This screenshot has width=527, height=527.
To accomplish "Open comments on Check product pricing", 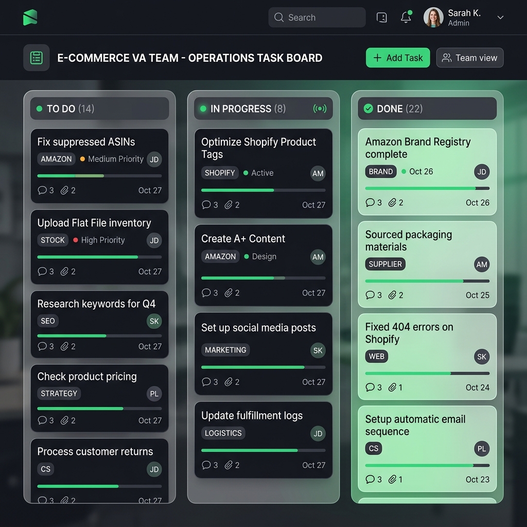I will 46,420.
